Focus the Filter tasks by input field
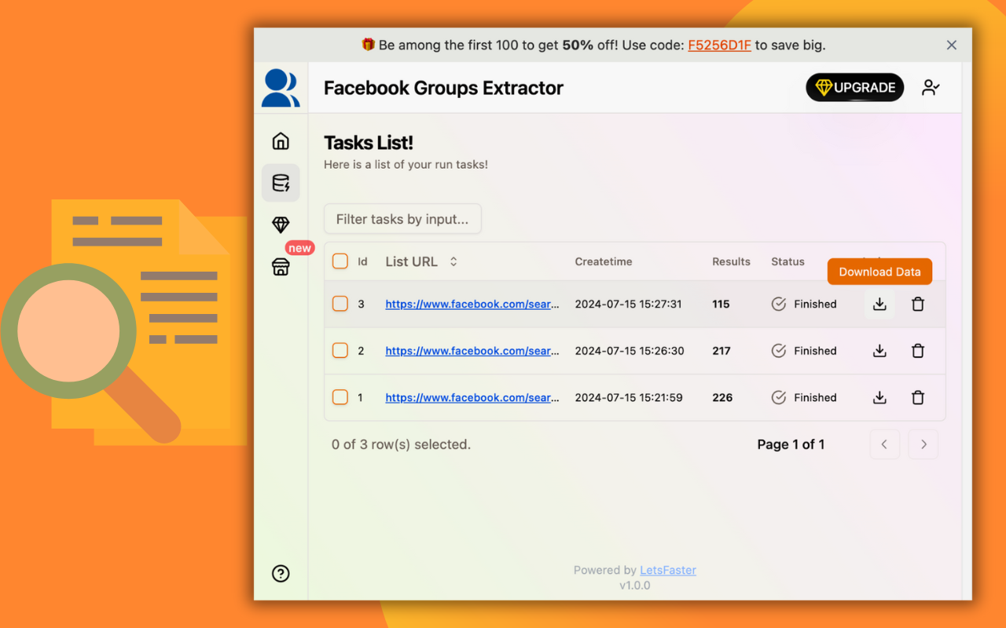Image resolution: width=1006 pixels, height=628 pixels. [402, 219]
